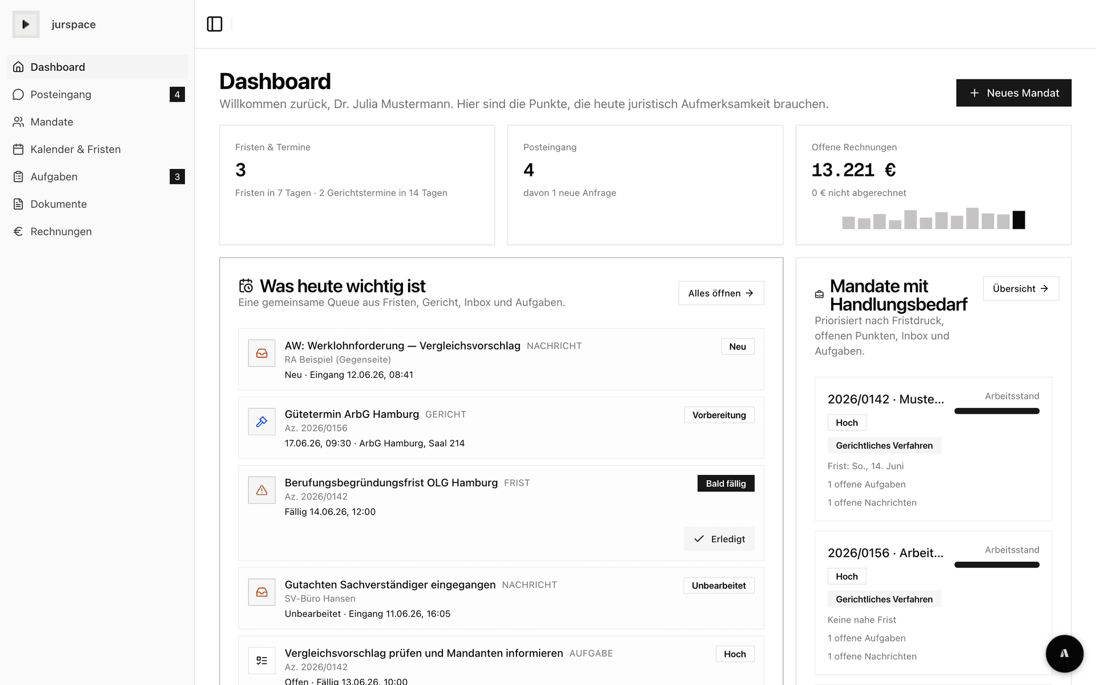Click checklist icon of Vergleichsvorschlag prüfen task

coord(261,660)
